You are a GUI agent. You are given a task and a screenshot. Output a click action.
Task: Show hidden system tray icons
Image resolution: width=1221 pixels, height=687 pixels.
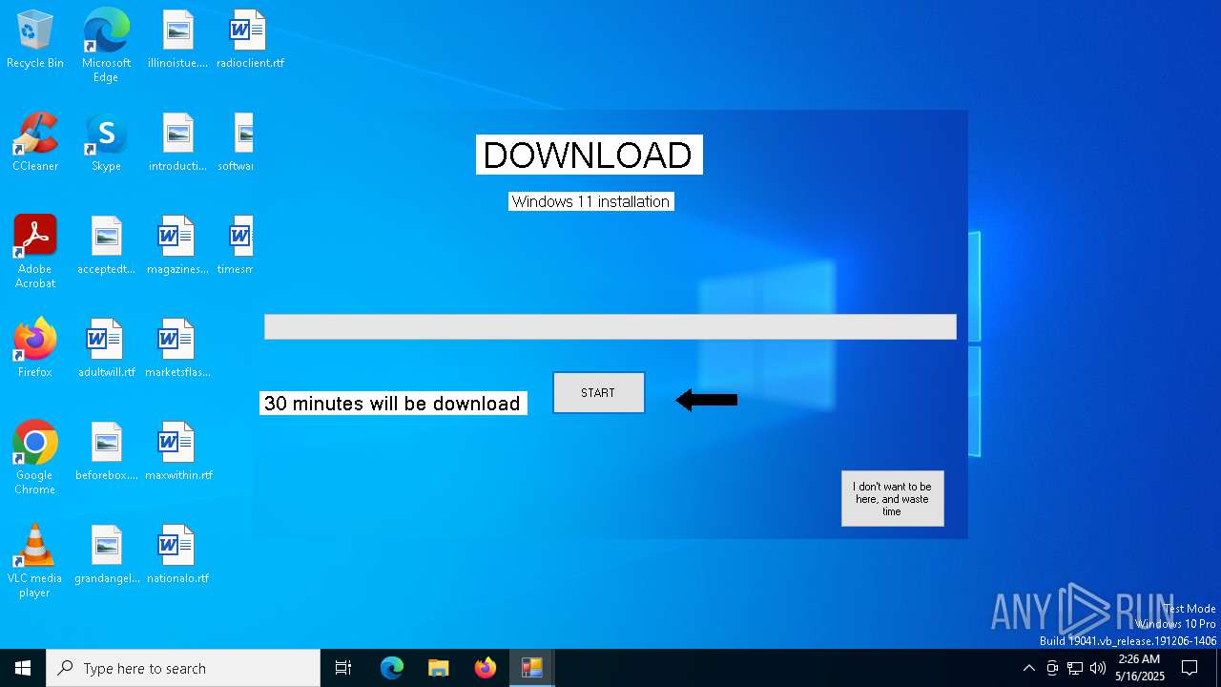(x=1028, y=668)
